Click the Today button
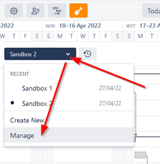Screen dimensions: 160x164 click(x=152, y=11)
